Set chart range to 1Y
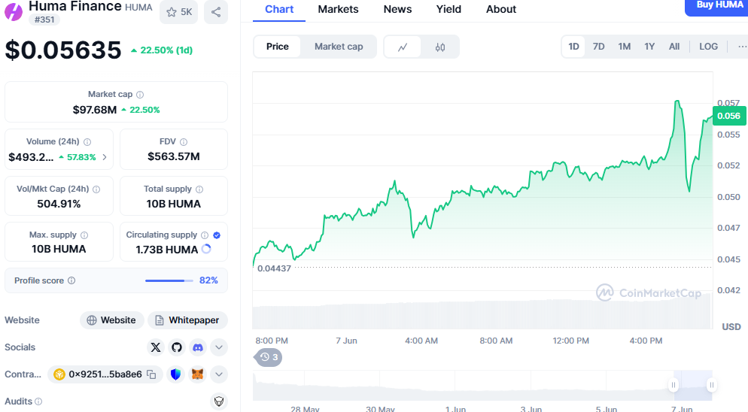Image resolution: width=748 pixels, height=412 pixels. click(649, 47)
